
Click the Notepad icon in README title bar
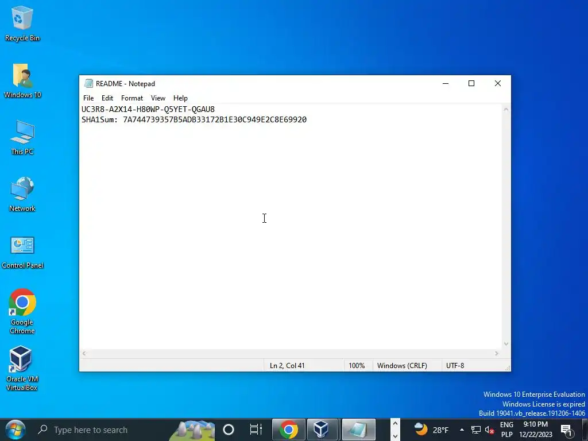click(x=88, y=83)
